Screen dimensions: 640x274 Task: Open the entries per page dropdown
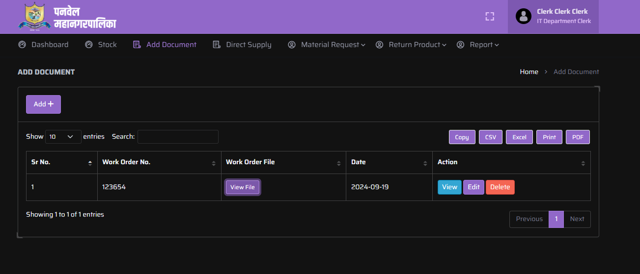[x=63, y=137]
